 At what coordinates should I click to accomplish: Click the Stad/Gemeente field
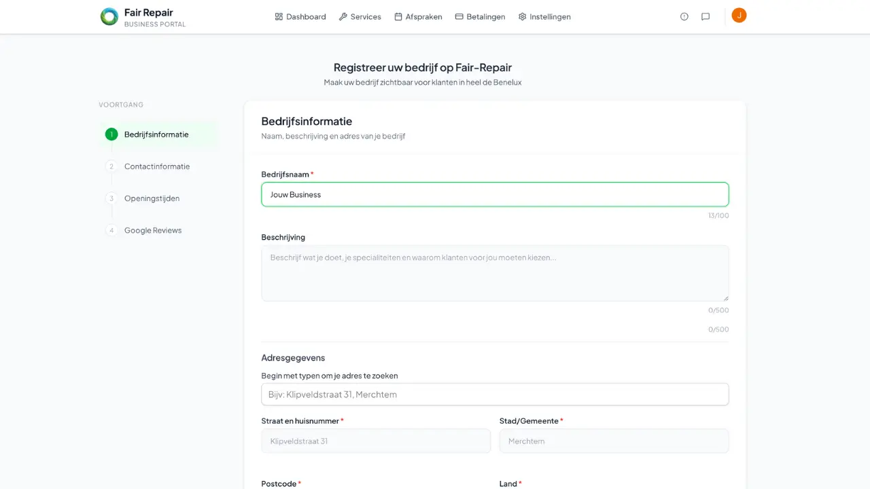point(614,441)
